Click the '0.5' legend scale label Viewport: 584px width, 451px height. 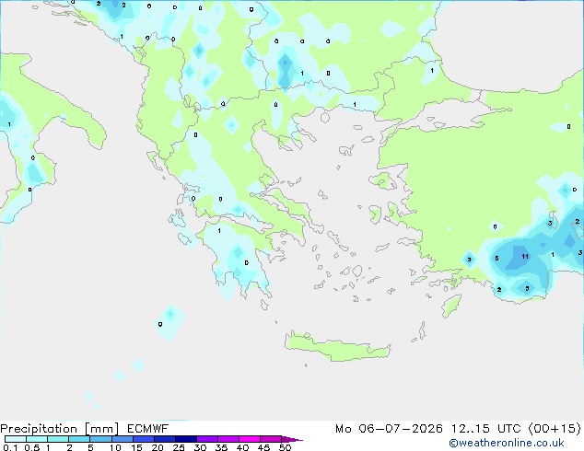[31, 447]
